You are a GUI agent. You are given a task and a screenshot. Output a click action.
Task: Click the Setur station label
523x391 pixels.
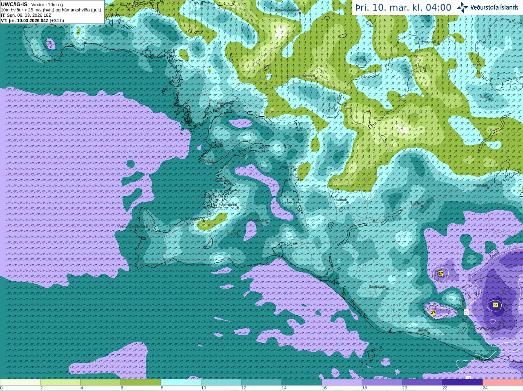coord(484,97)
